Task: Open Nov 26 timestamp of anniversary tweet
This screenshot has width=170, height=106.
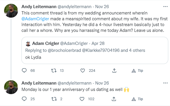Action: coord(102,83)
